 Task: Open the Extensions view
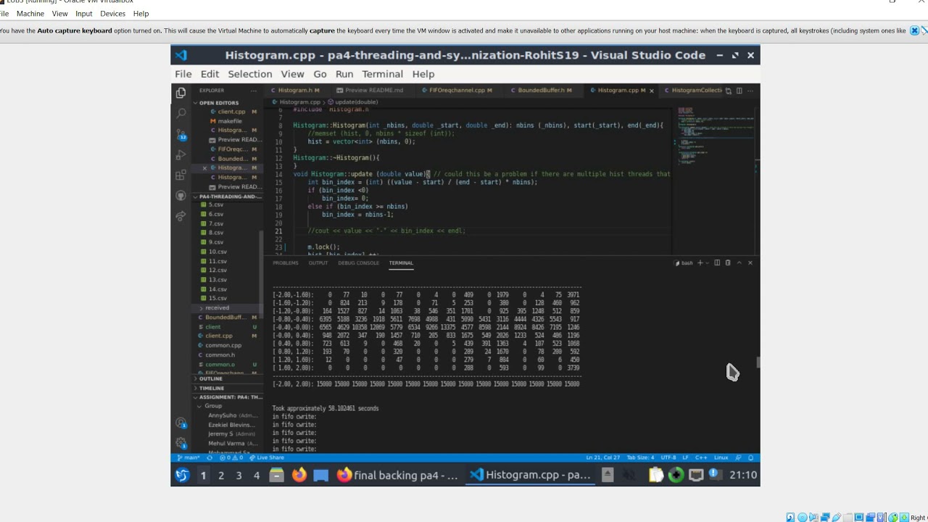tap(181, 175)
